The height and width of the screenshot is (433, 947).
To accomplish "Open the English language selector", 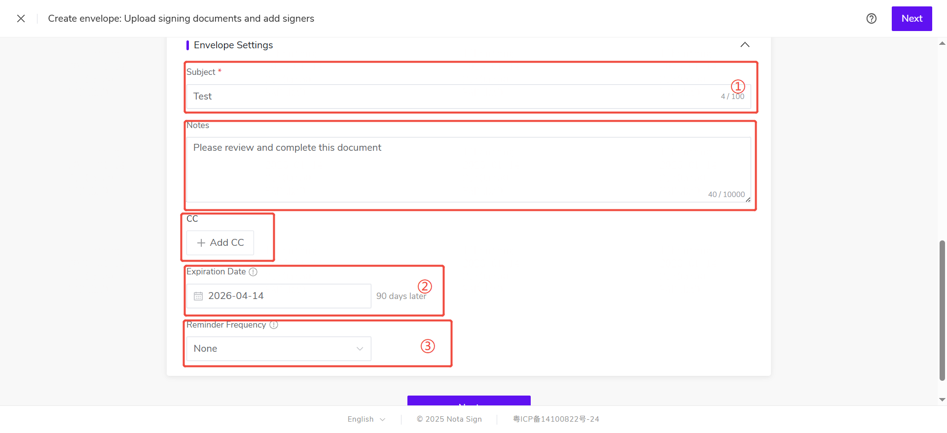I will pyautogui.click(x=366, y=419).
